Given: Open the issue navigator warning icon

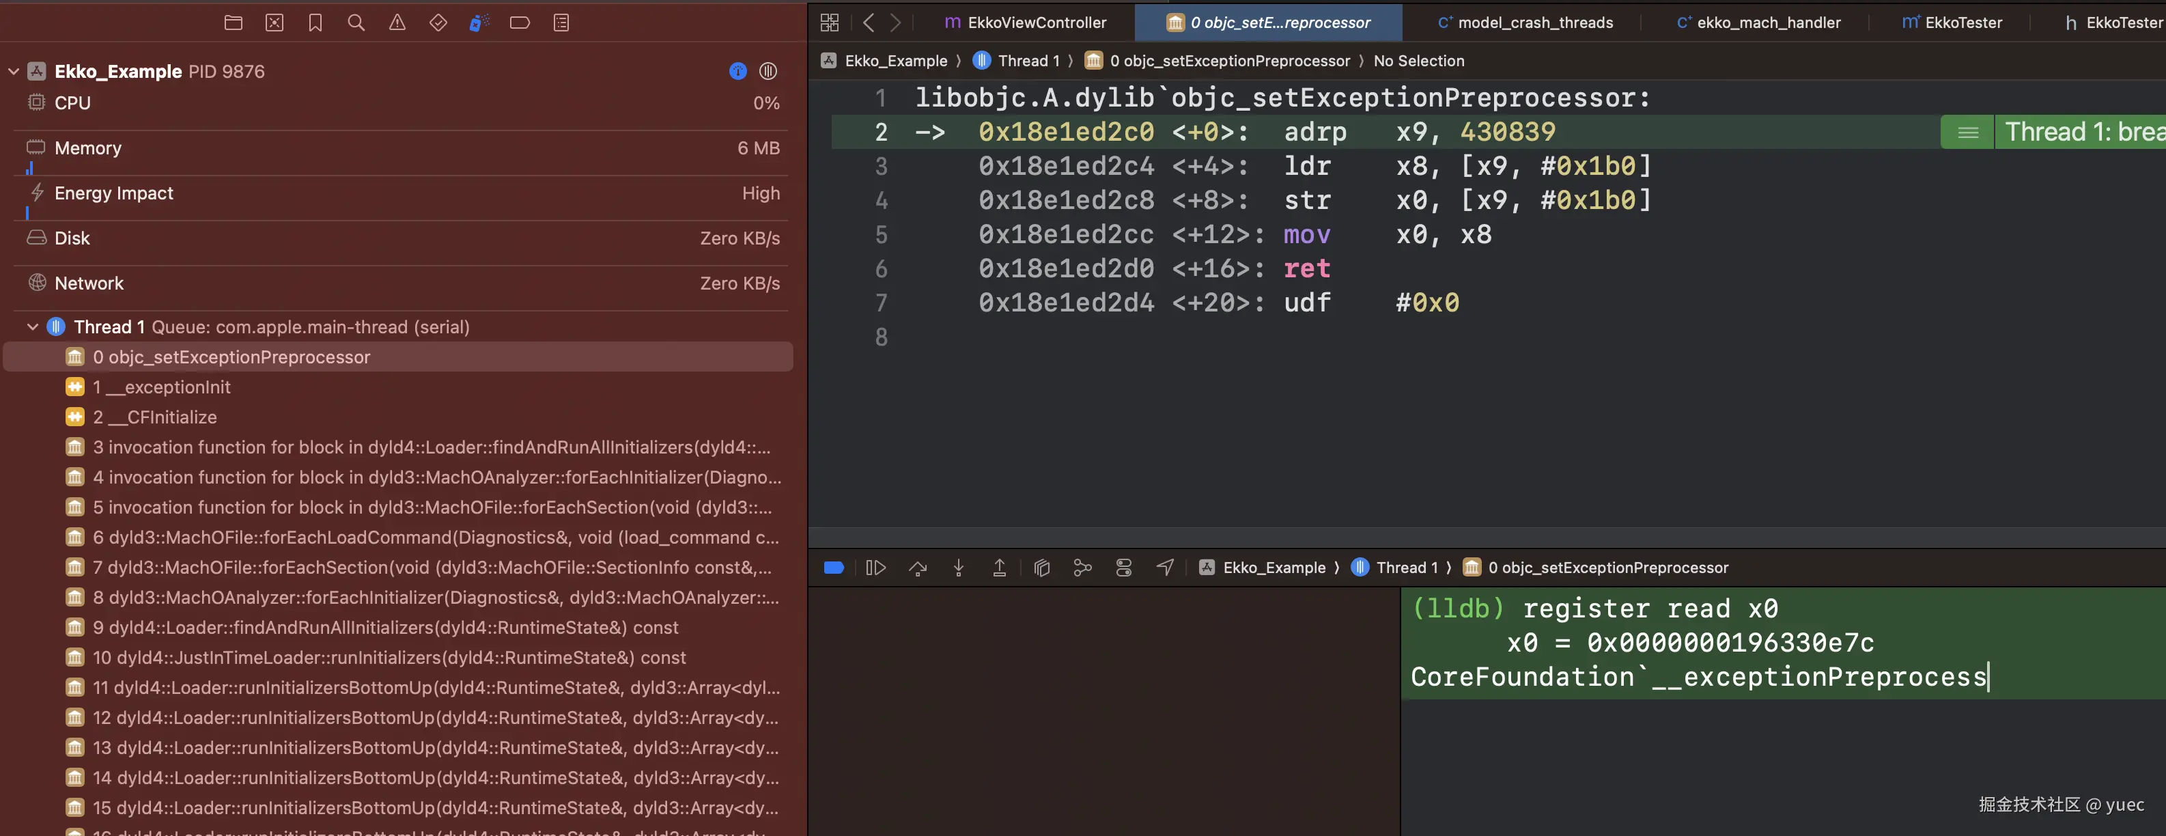Looking at the screenshot, I should pos(397,23).
